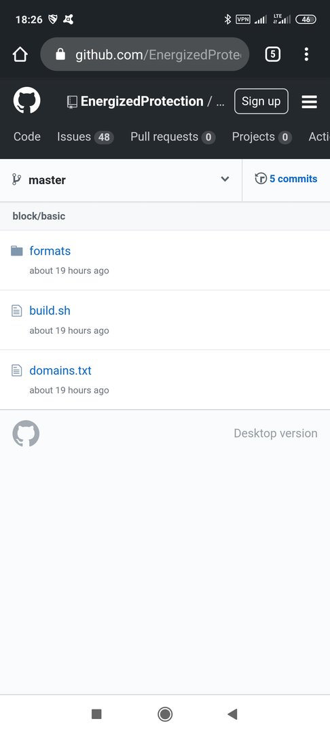Screen dimensions: 330x734
Task: Click the branch selector chevron arrow
Action: point(225,179)
